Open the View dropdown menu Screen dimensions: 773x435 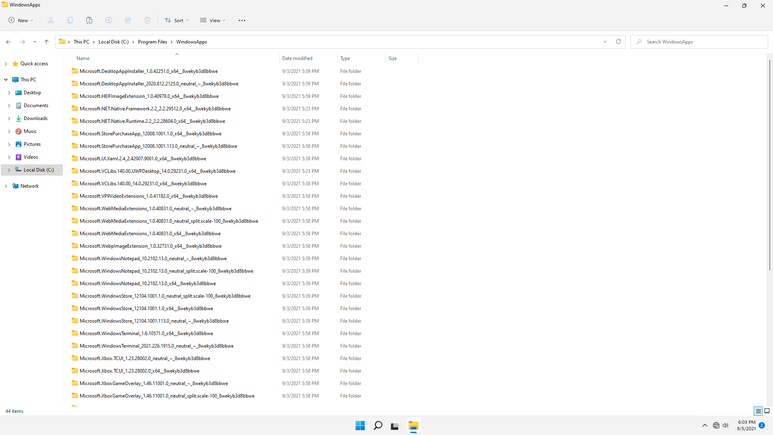(x=213, y=20)
